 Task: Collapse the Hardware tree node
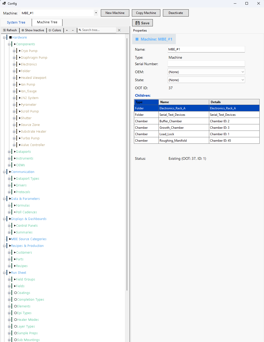(x=4, y=37)
